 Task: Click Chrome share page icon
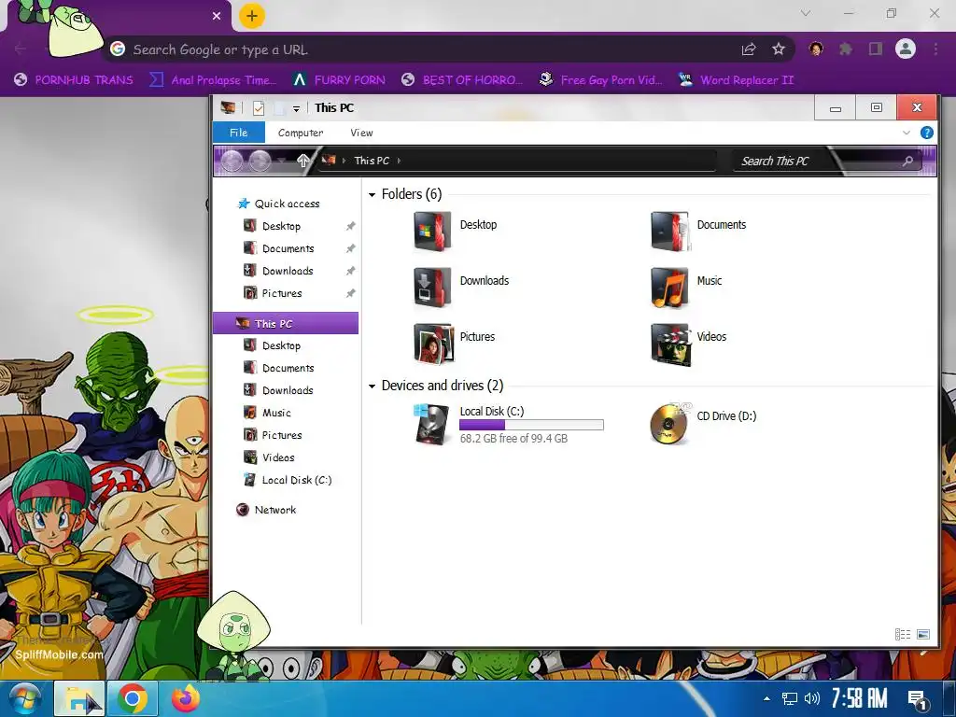749,49
